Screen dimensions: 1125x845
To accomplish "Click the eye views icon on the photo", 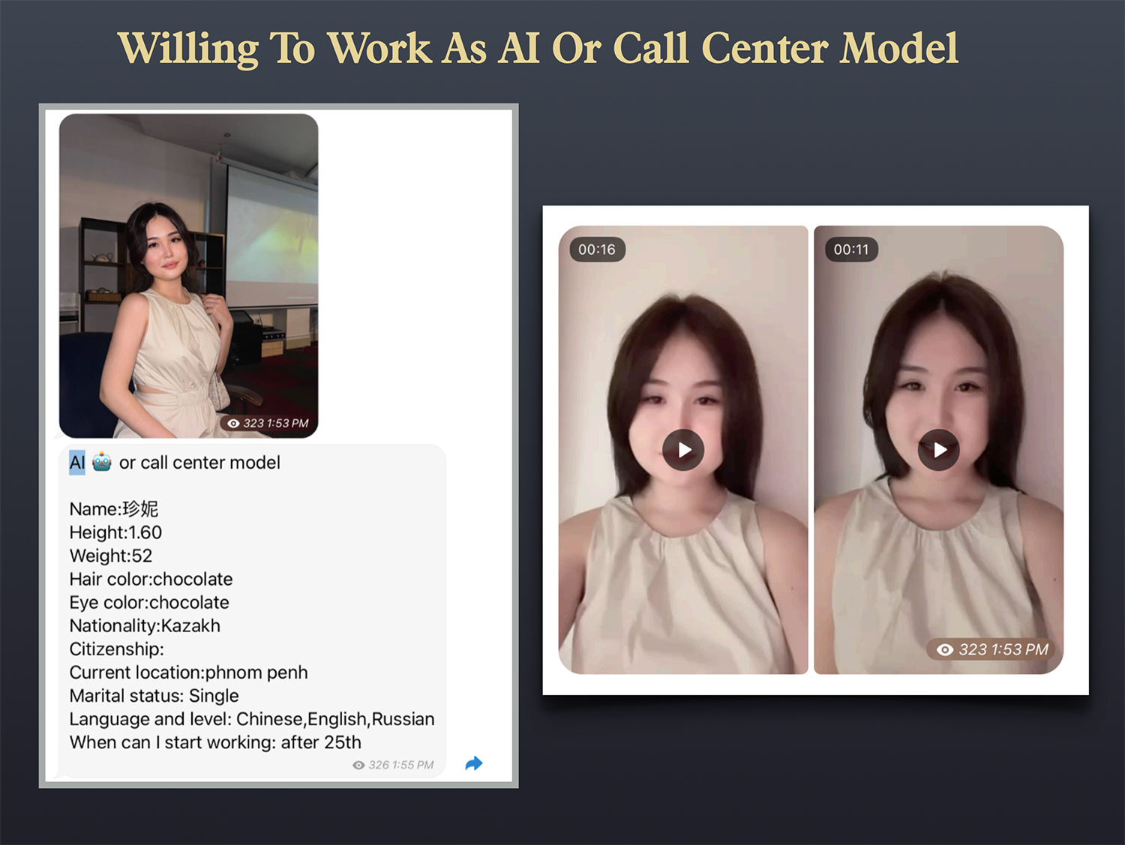I will [x=233, y=424].
